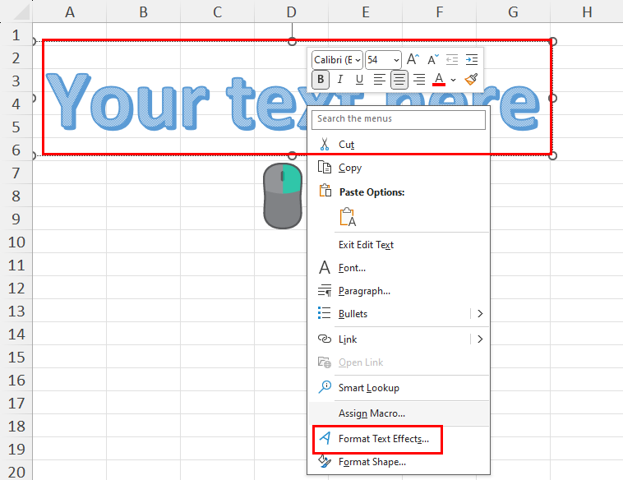Toggle Underline formatting in mini toolbar

coord(359,80)
